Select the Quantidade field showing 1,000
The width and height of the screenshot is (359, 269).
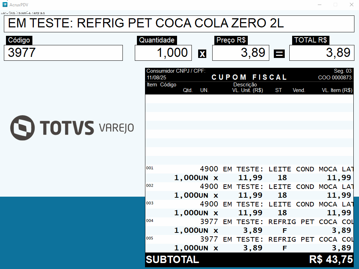[163, 53]
